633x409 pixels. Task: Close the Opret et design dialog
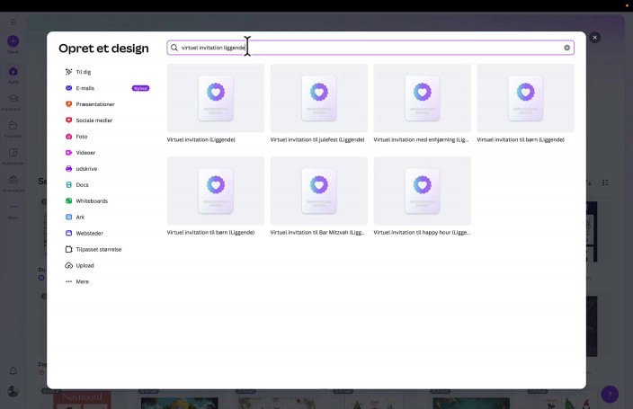(x=594, y=38)
